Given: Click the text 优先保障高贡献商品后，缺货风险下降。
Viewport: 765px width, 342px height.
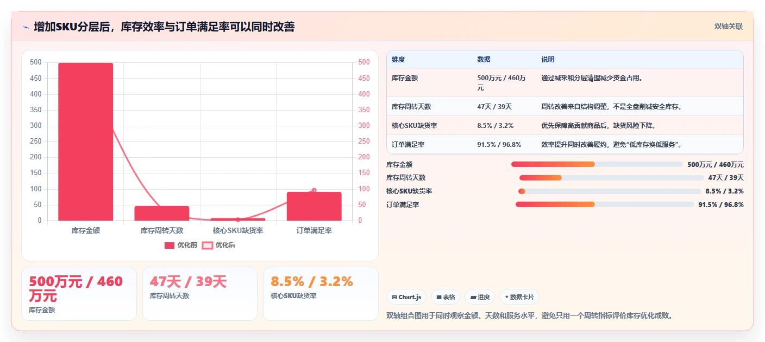Looking at the screenshot, I should tap(598, 126).
